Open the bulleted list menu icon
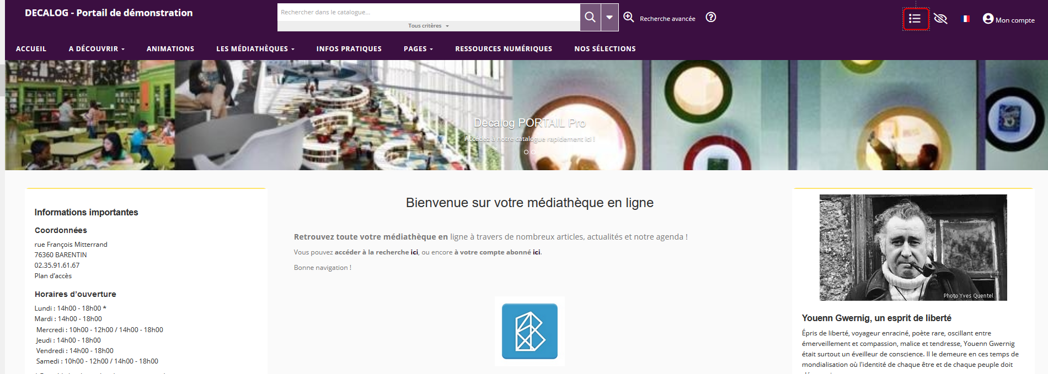 pyautogui.click(x=916, y=19)
